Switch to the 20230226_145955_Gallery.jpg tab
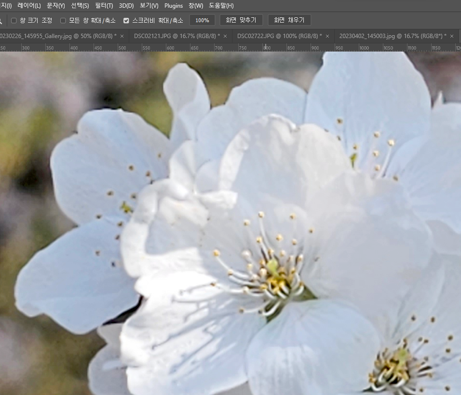 [x=58, y=36]
